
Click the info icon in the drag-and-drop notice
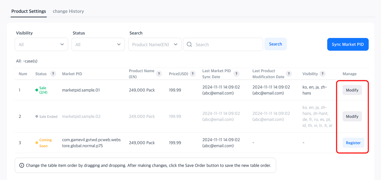click(x=22, y=165)
